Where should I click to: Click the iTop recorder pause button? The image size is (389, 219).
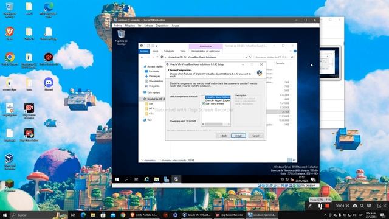320,206
